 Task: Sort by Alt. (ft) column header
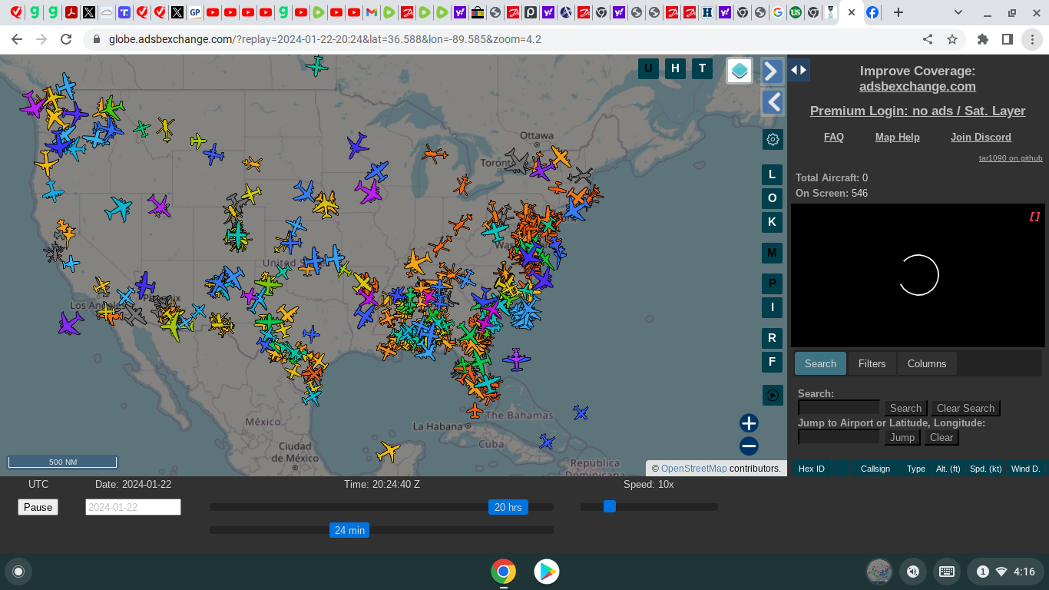click(x=948, y=469)
